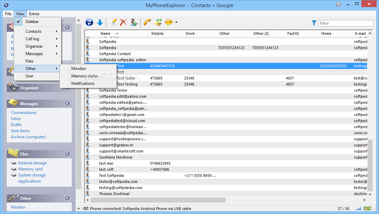Click the MyPhoneExplorer app icon in title bar
This screenshot has height=214, width=379.
6,5
